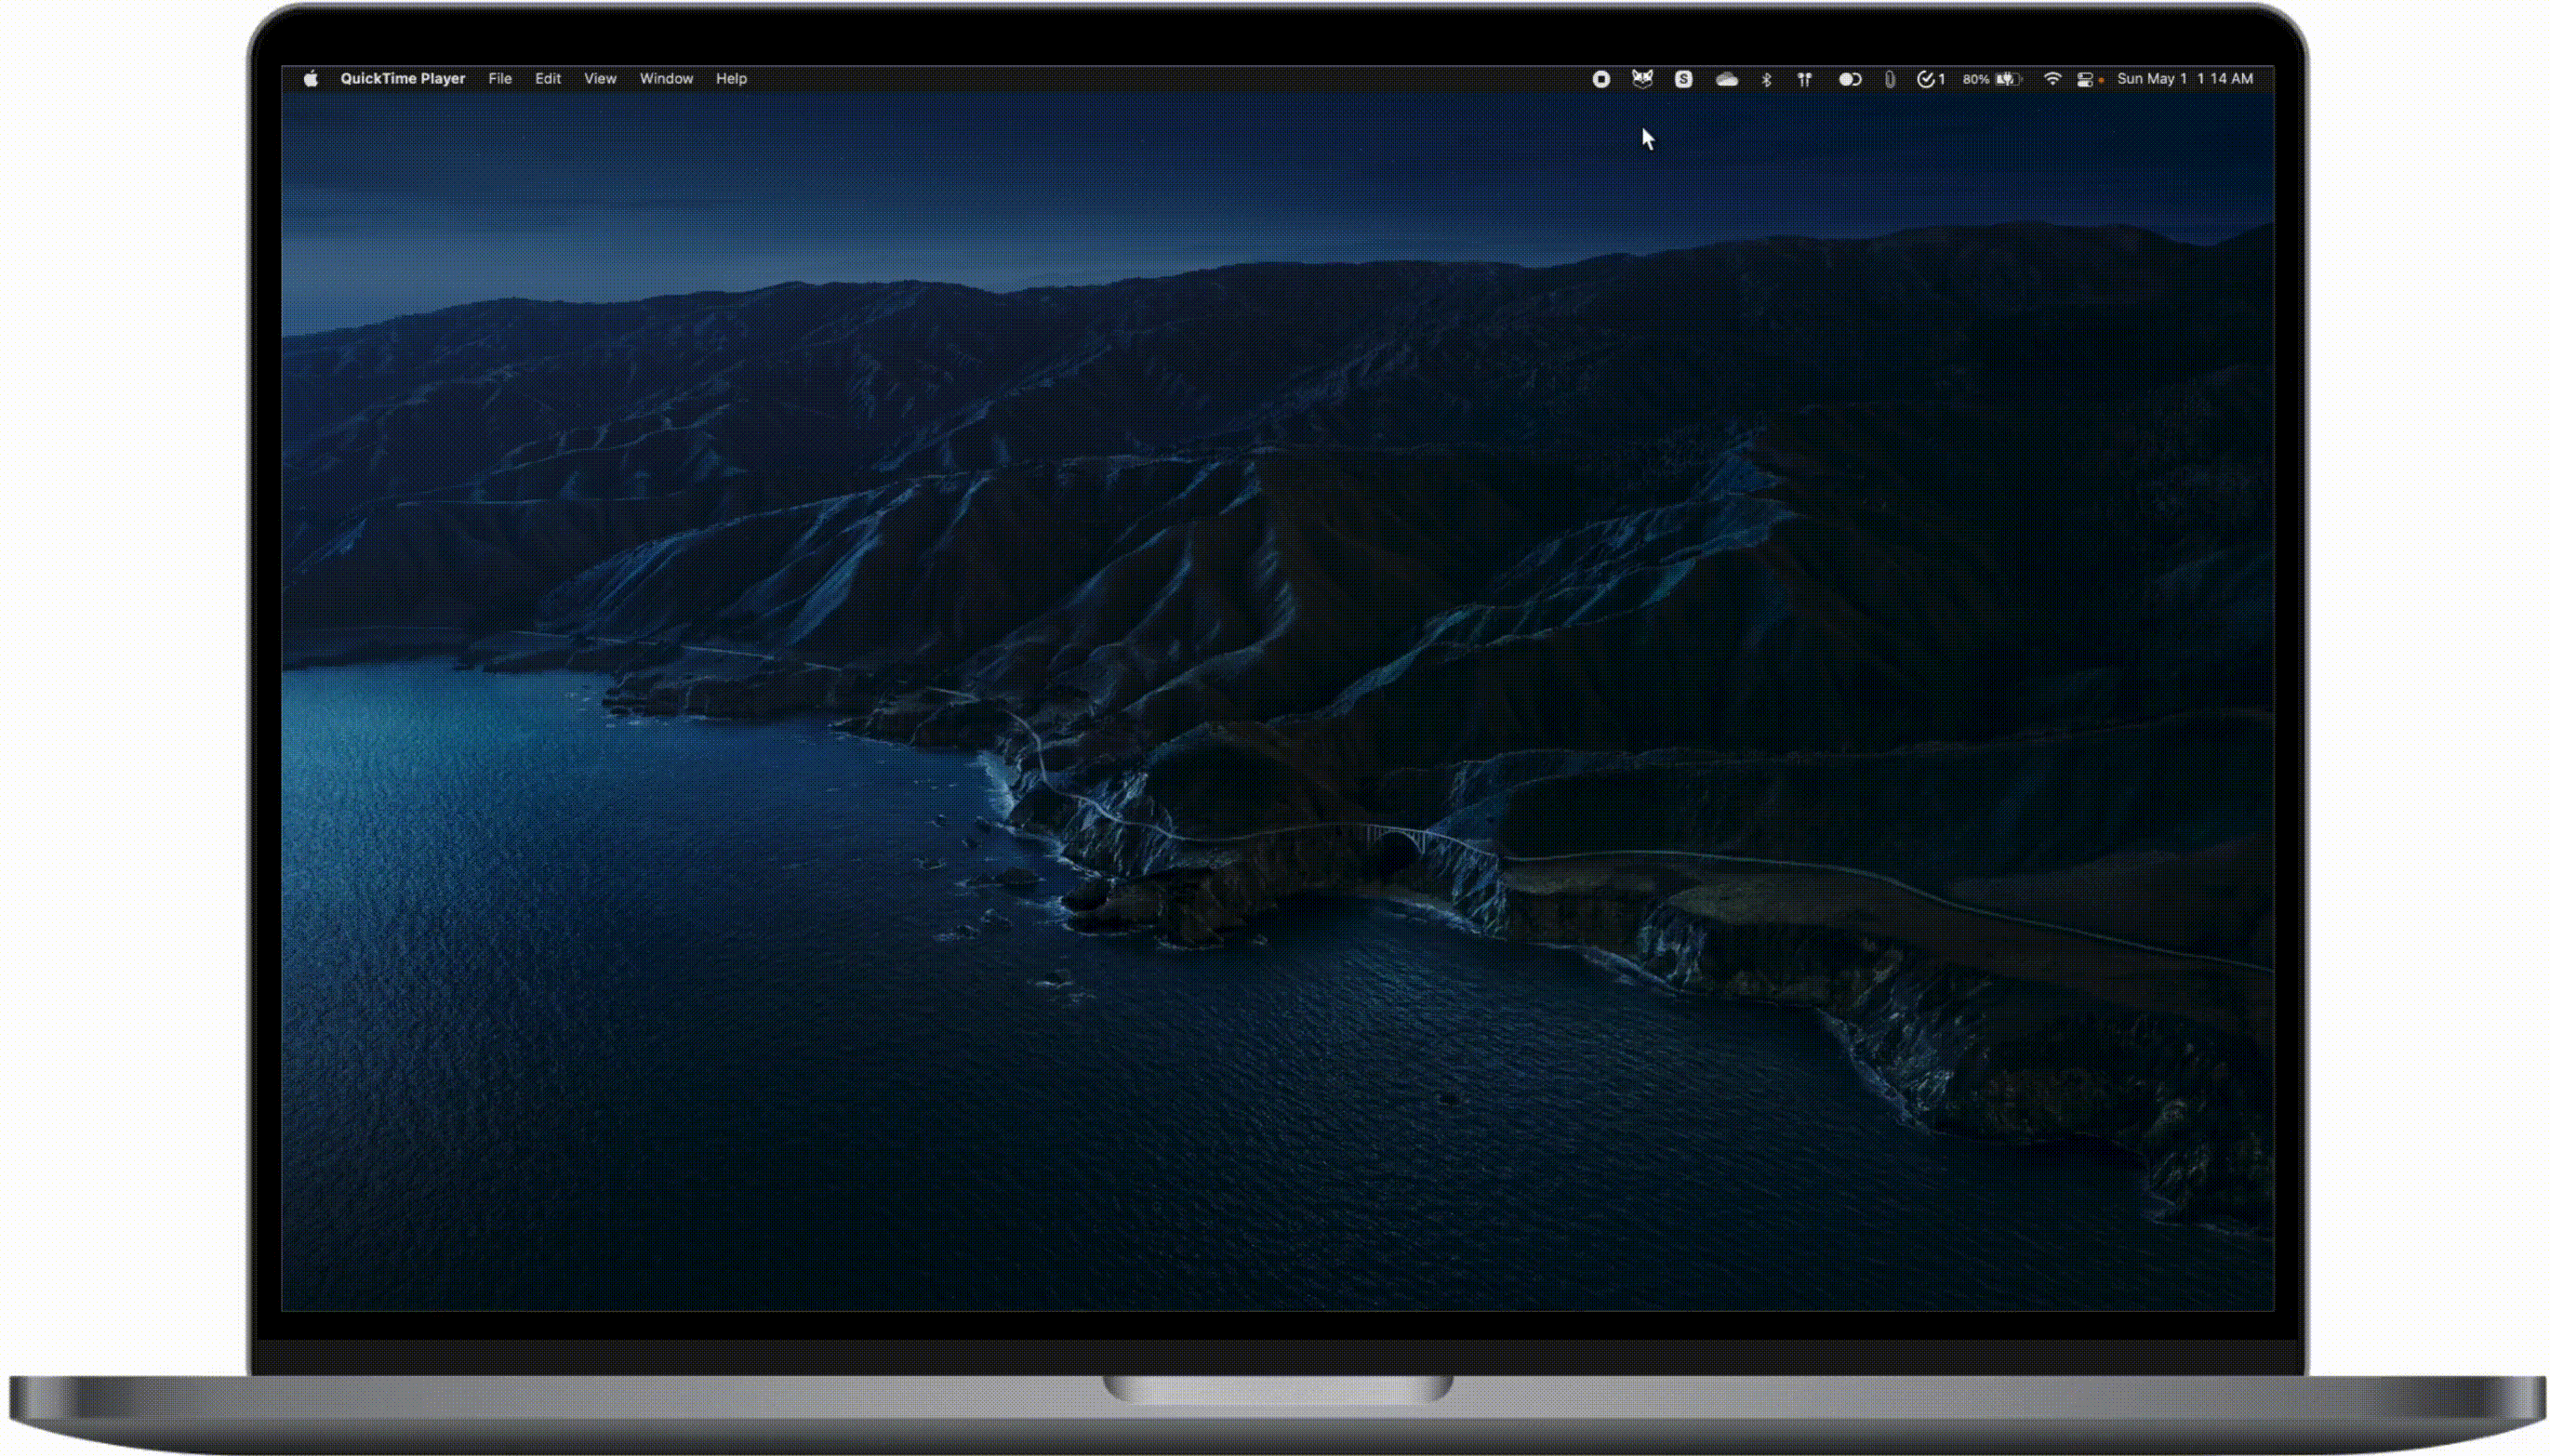Click the stop recording menu bar icon

point(1601,79)
